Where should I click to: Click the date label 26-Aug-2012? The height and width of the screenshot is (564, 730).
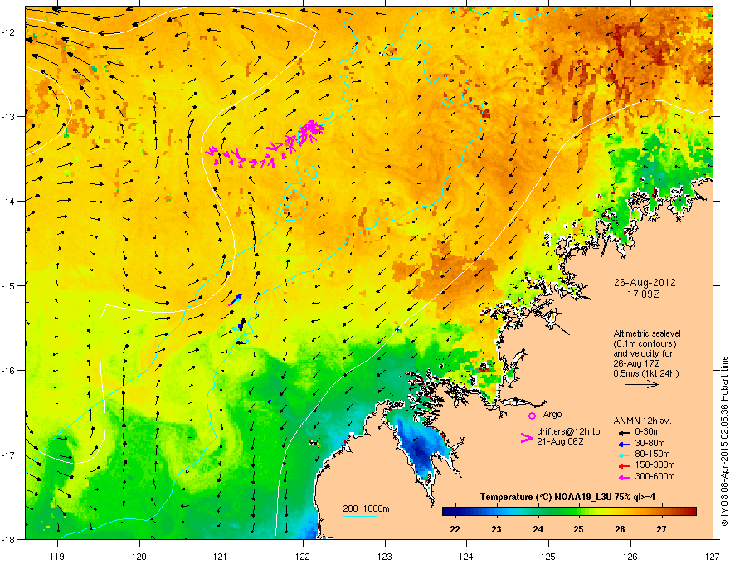645,283
